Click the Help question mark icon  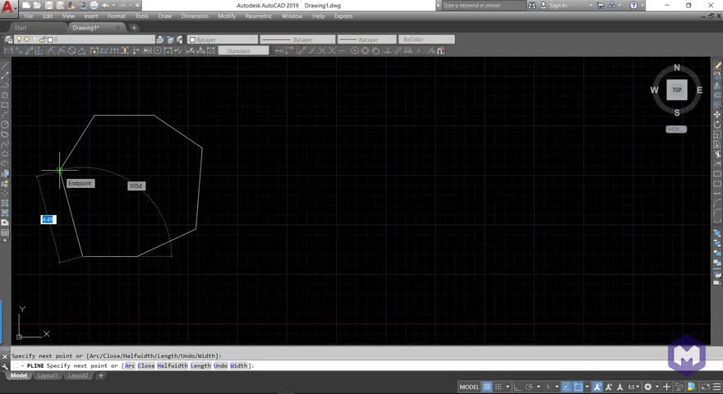(633, 6)
